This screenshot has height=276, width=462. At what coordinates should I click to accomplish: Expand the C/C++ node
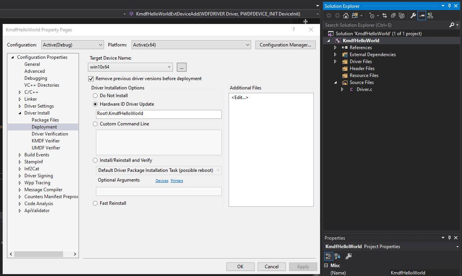click(x=20, y=92)
